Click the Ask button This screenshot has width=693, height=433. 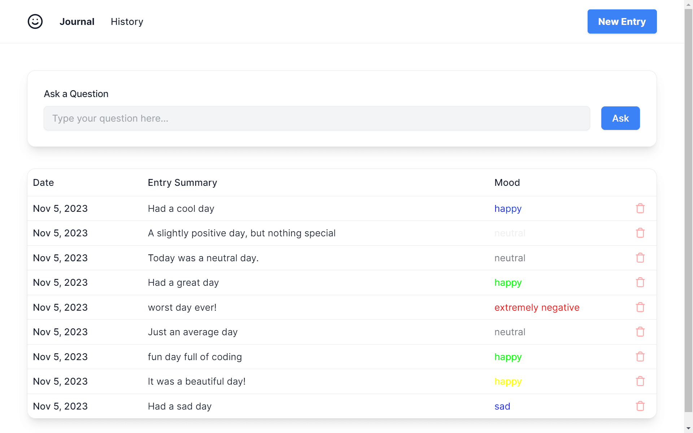pyautogui.click(x=620, y=118)
